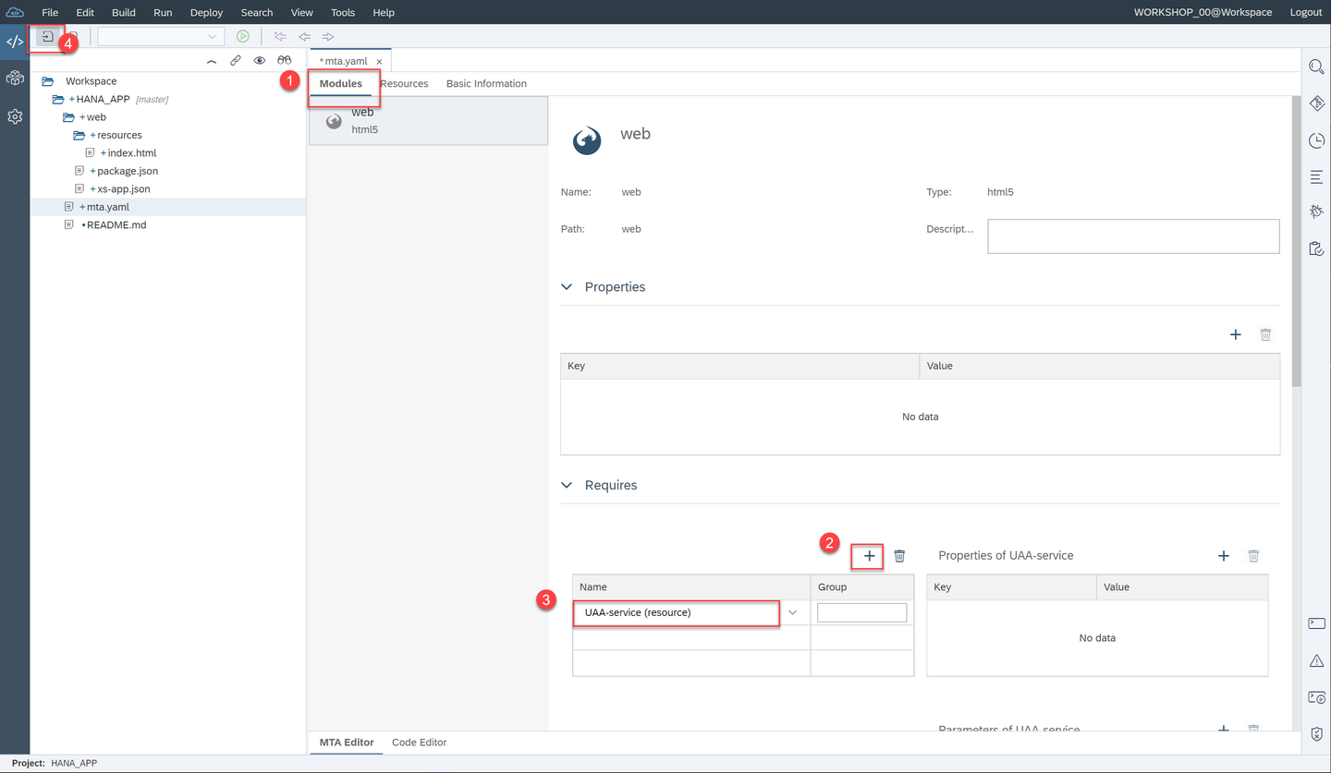The width and height of the screenshot is (1331, 773).
Task: Select the MTA Editor tab
Action: pyautogui.click(x=347, y=743)
